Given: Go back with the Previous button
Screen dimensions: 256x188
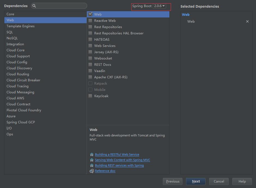Looking at the screenshot, I should pyautogui.click(x=173, y=181).
